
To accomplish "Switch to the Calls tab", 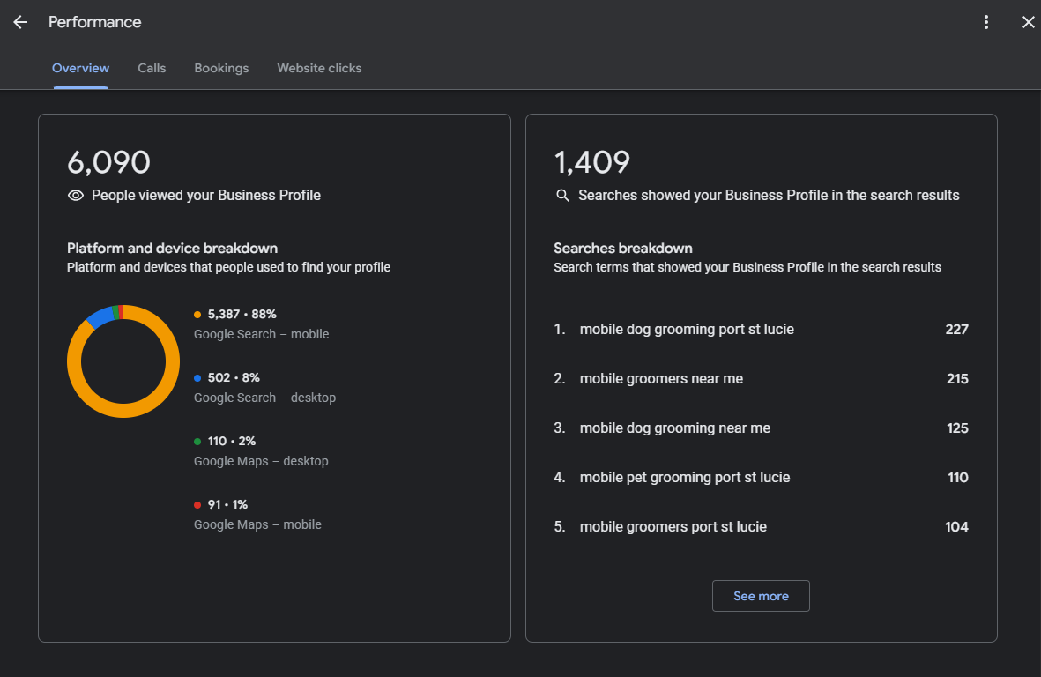I will coord(152,68).
